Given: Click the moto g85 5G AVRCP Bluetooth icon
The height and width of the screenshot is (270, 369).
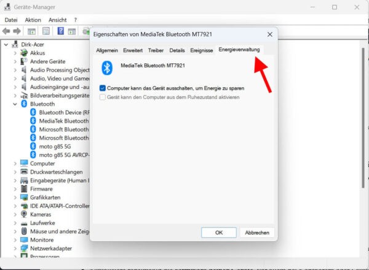Looking at the screenshot, I should pyautogui.click(x=33, y=155).
